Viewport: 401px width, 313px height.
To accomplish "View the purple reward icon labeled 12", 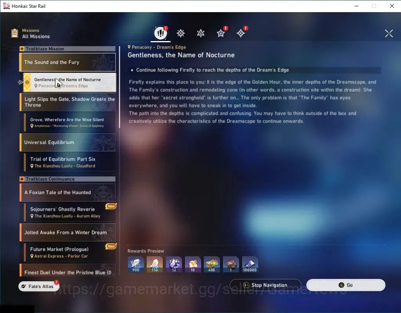I will (x=174, y=264).
